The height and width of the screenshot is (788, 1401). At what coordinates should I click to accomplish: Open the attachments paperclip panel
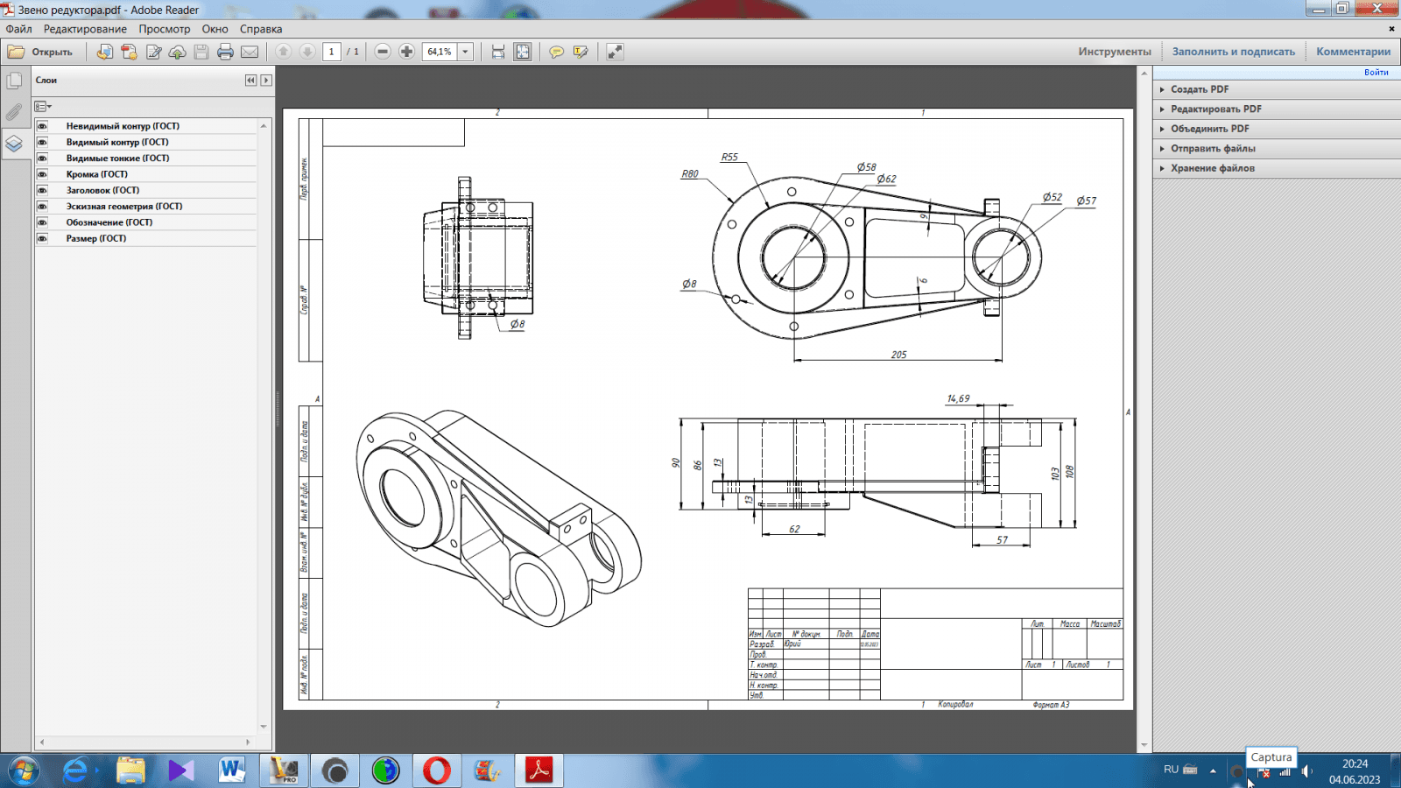point(14,112)
